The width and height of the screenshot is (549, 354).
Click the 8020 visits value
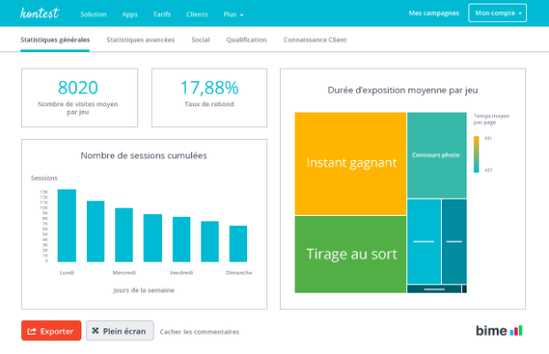(78, 88)
